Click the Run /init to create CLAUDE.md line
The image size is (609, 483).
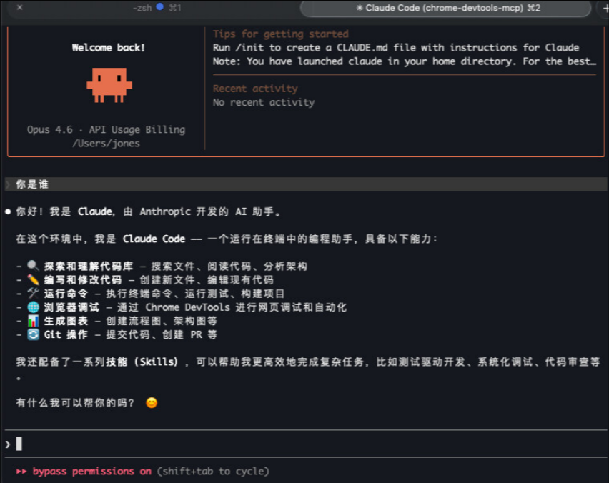(x=396, y=48)
